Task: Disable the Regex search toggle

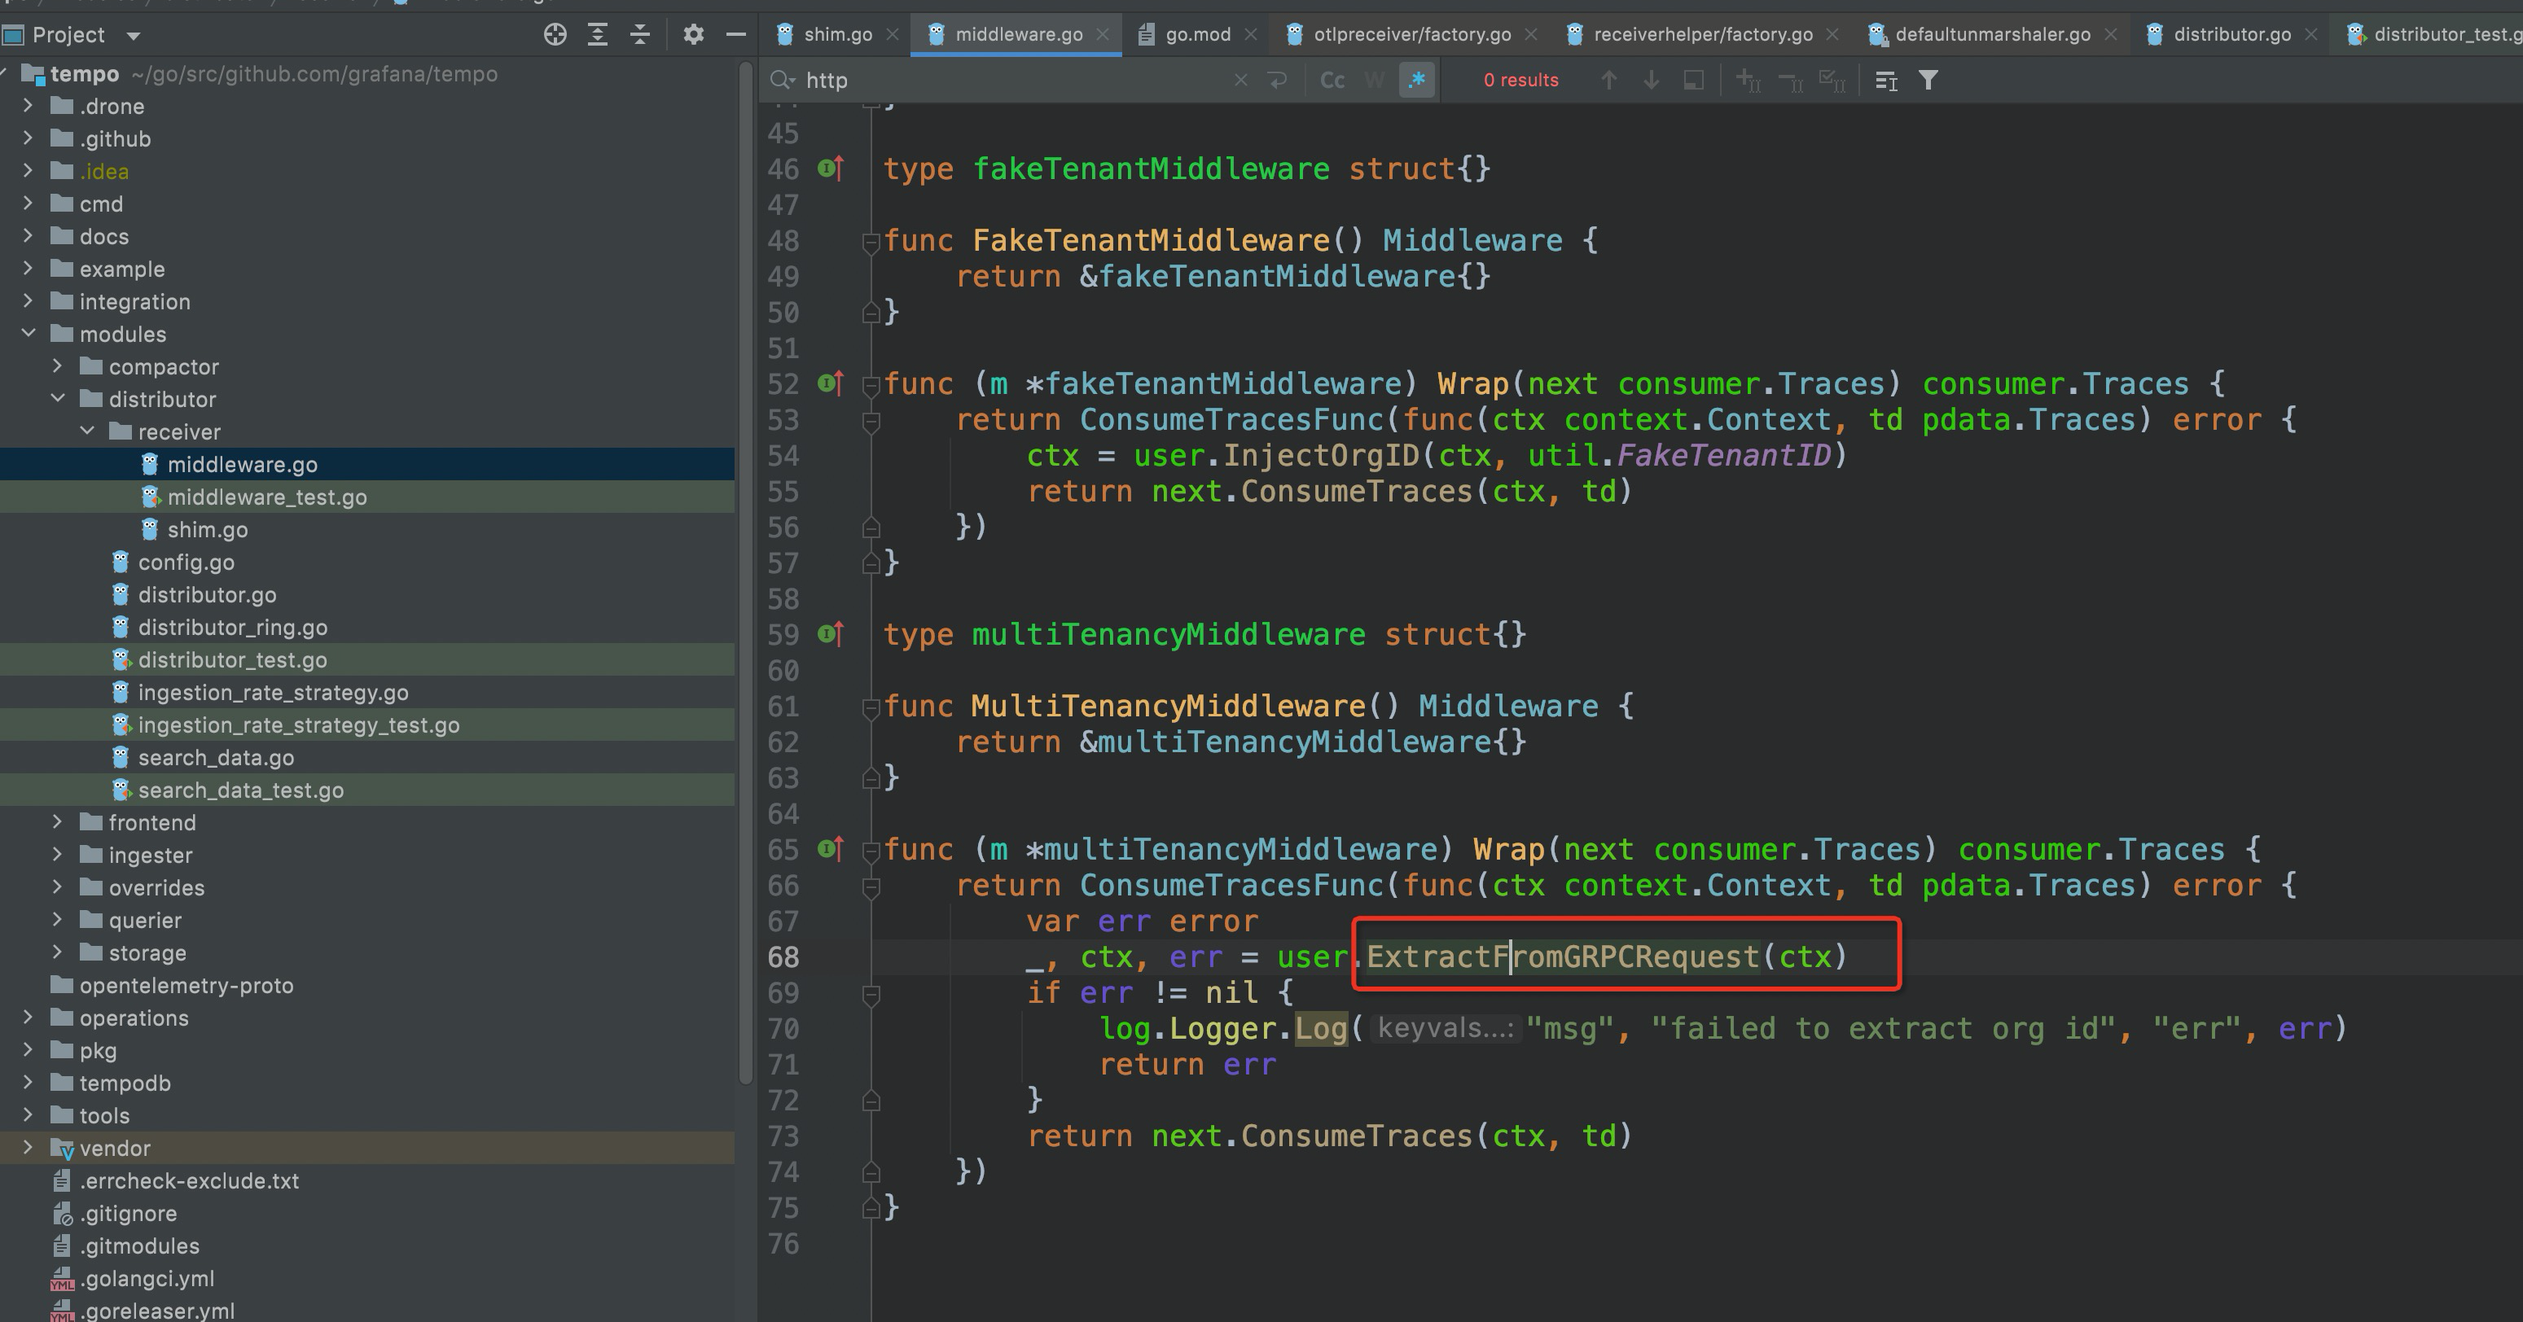Action: tap(1416, 81)
